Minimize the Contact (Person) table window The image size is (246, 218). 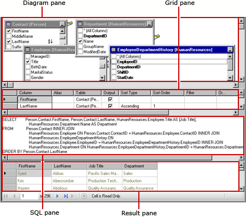click(x=62, y=24)
